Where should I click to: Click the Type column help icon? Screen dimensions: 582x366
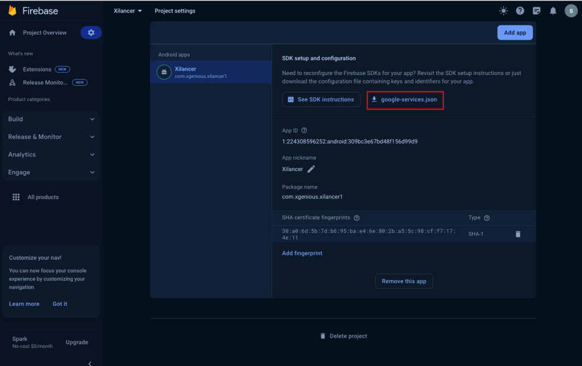[x=487, y=218]
